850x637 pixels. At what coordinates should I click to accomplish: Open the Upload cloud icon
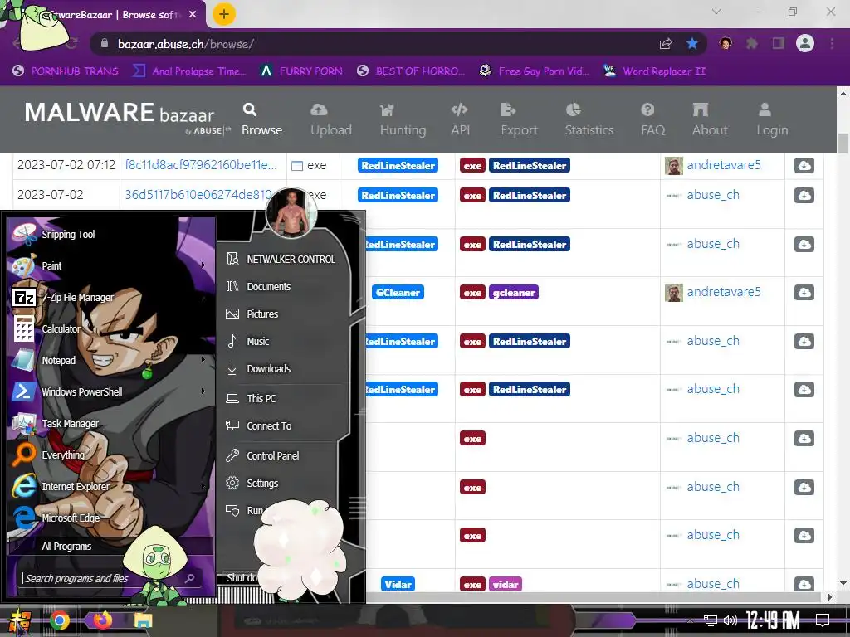pos(319,110)
